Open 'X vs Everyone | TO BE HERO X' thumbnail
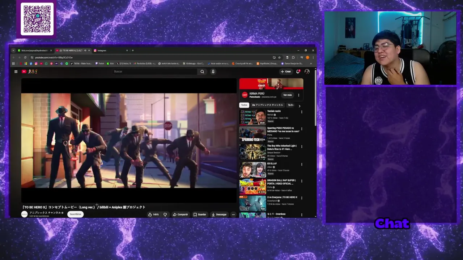This screenshot has width=463, height=260. [253, 204]
